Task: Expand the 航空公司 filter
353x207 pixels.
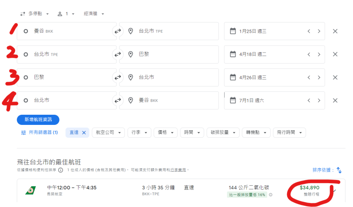Action: [108, 132]
